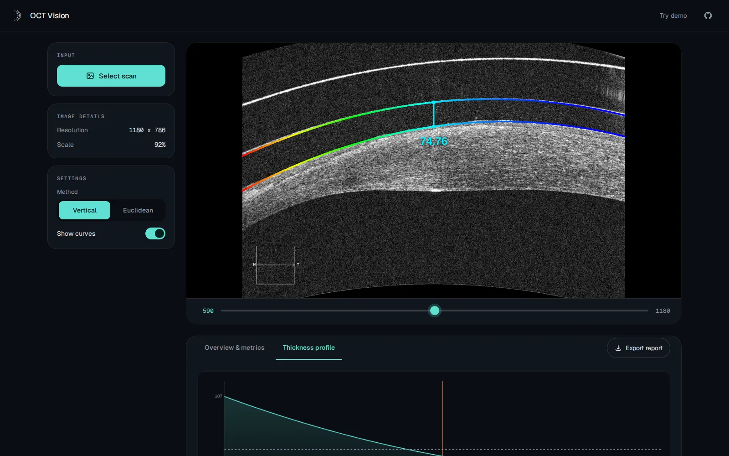Click the SETTINGS heading
The image size is (729, 456).
72,179
